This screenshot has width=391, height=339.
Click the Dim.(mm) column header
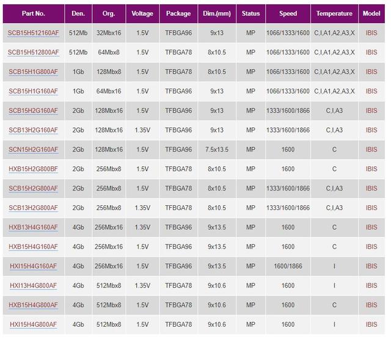pyautogui.click(x=217, y=13)
